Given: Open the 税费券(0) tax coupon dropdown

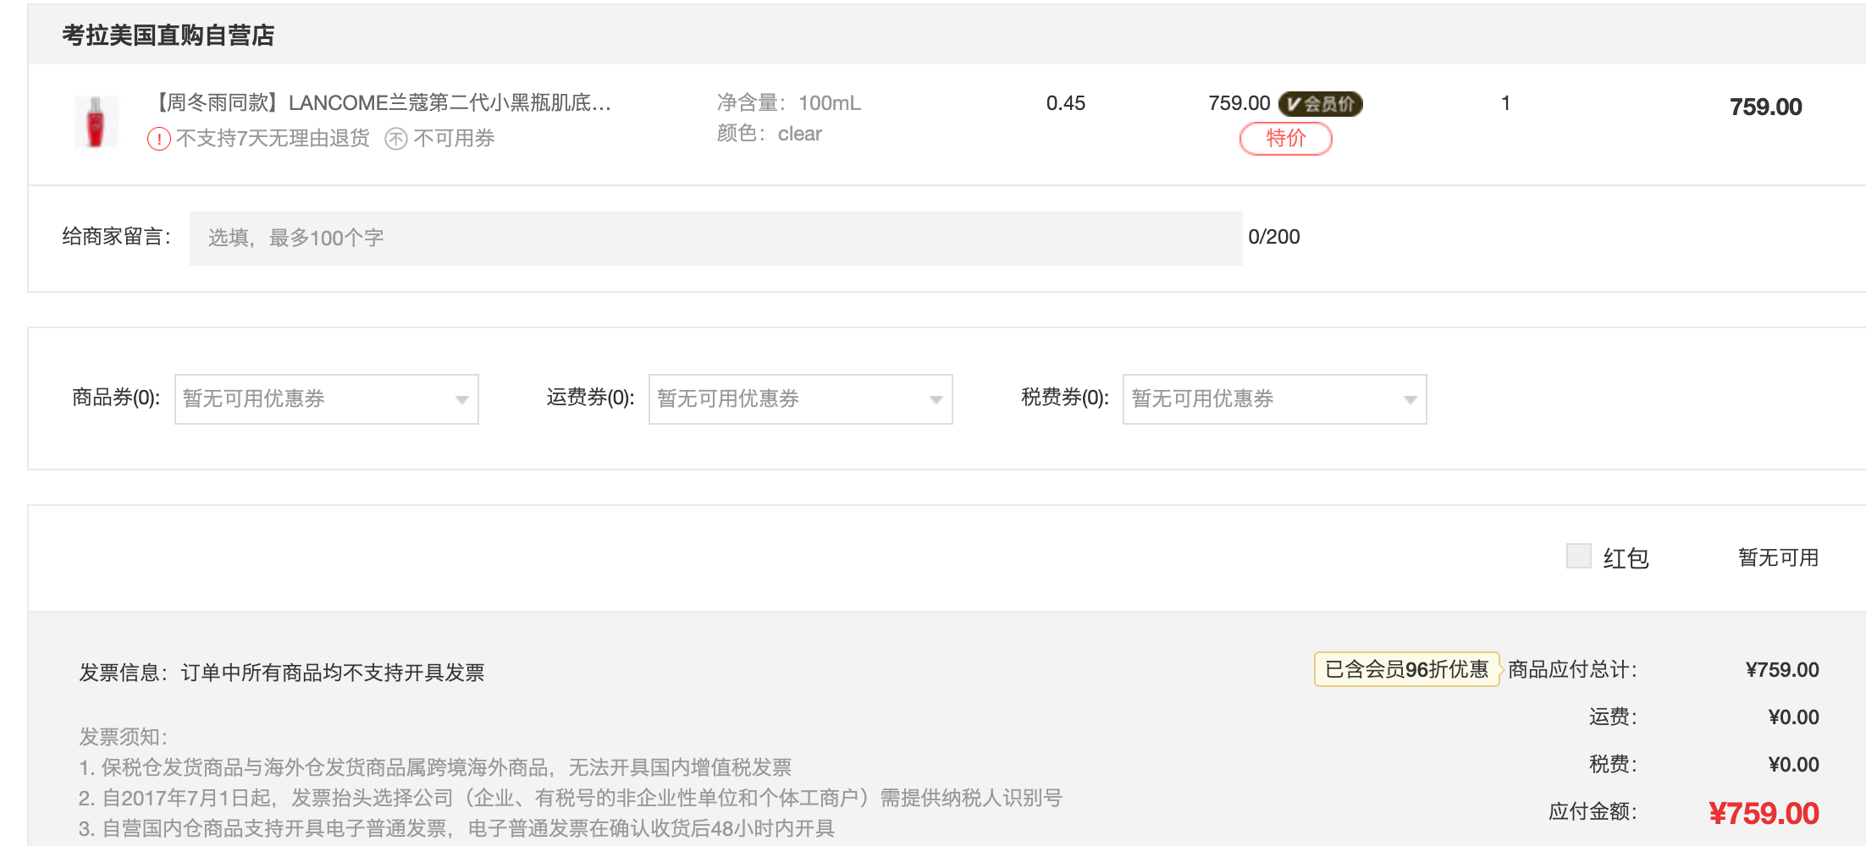Looking at the screenshot, I should click(x=1275, y=399).
